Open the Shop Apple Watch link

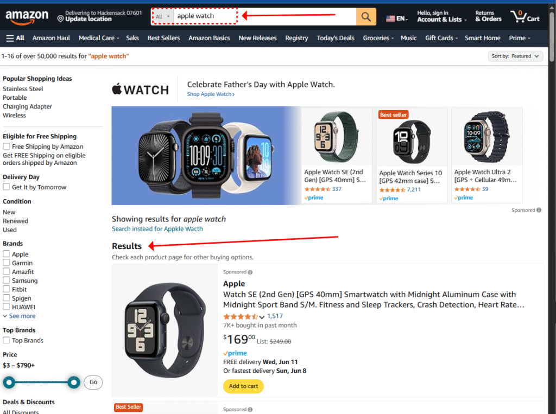[x=210, y=94]
